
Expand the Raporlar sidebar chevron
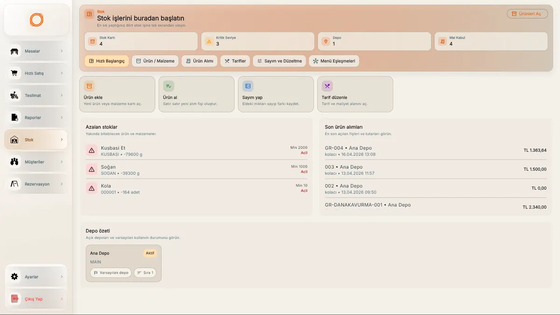click(x=62, y=118)
